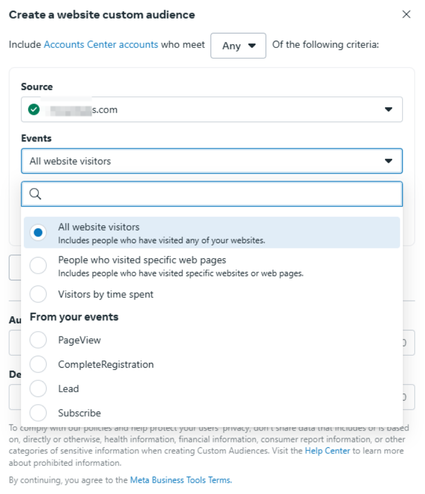Collapse the Events dropdown arrow

[388, 161]
